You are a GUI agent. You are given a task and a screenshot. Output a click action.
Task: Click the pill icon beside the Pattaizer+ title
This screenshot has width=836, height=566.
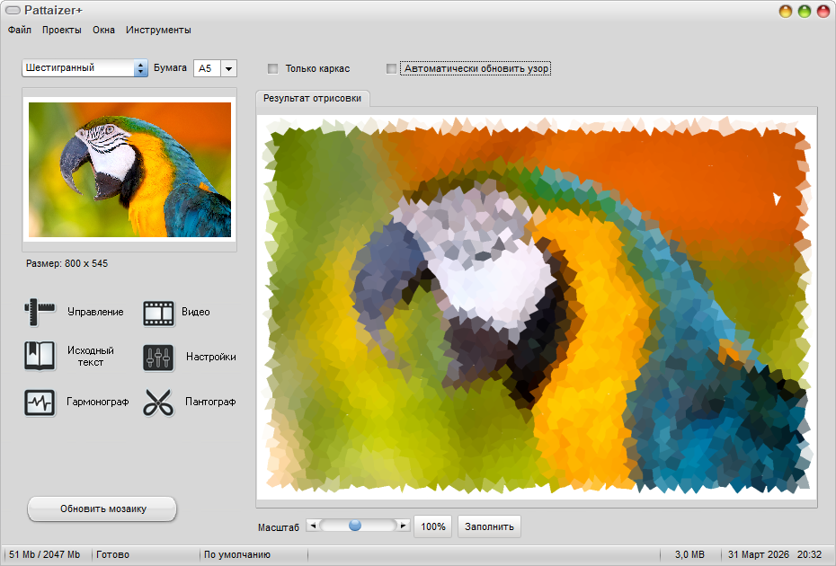(x=13, y=11)
